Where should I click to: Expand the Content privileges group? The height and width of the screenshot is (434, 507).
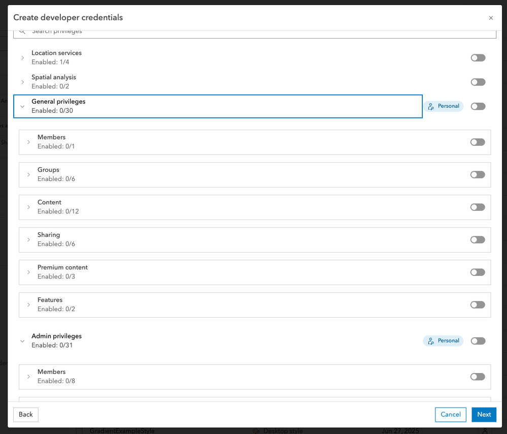pyautogui.click(x=28, y=207)
